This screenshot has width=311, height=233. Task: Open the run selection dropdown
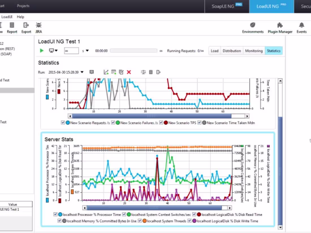[82, 72]
